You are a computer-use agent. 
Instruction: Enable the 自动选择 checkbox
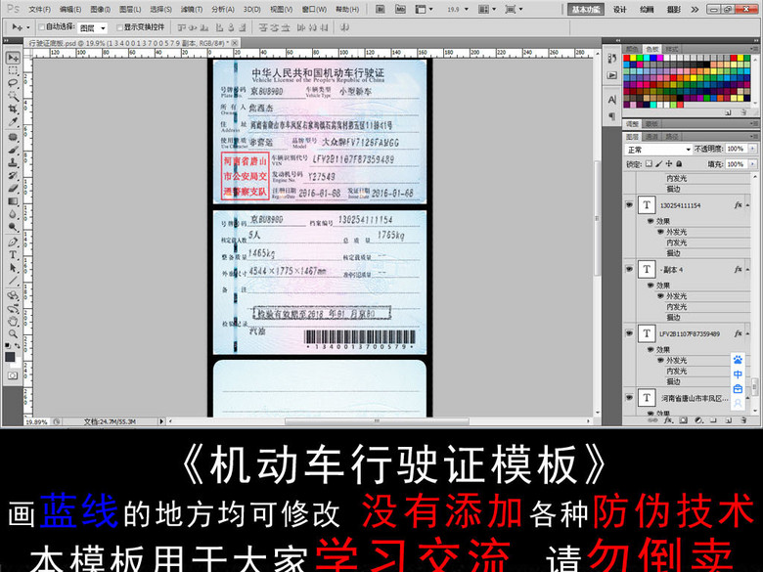coord(42,26)
